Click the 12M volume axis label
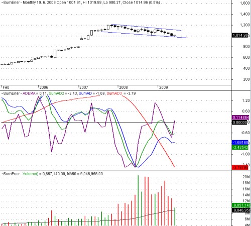The width and height of the screenshot is (251, 226). pyautogui.click(x=246, y=201)
